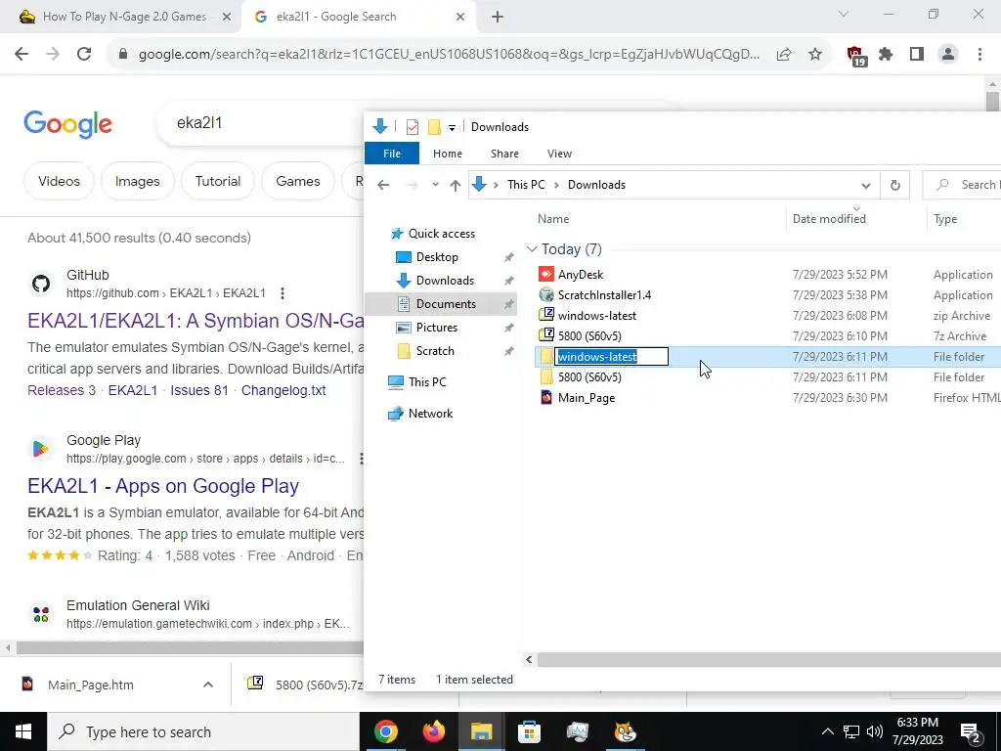This screenshot has height=751, width=1001.
Task: Open GitHub result three-dot options
Action: click(283, 293)
